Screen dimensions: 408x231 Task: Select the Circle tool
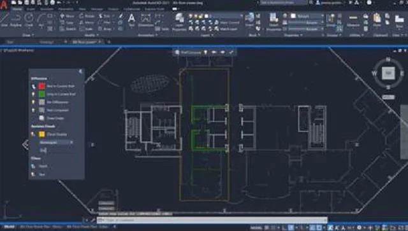(29, 20)
